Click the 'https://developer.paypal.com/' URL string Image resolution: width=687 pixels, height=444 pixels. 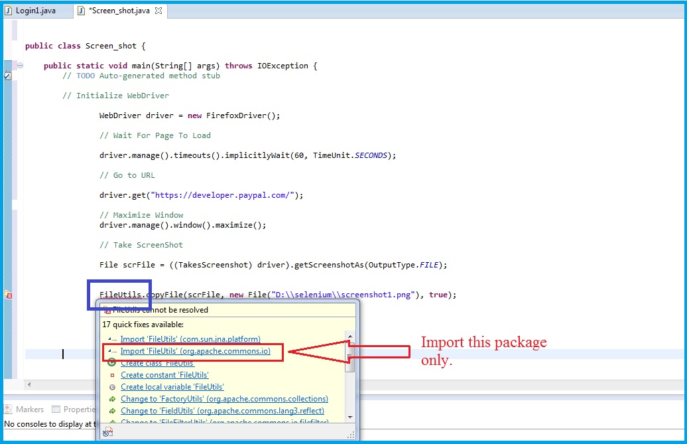(x=223, y=195)
